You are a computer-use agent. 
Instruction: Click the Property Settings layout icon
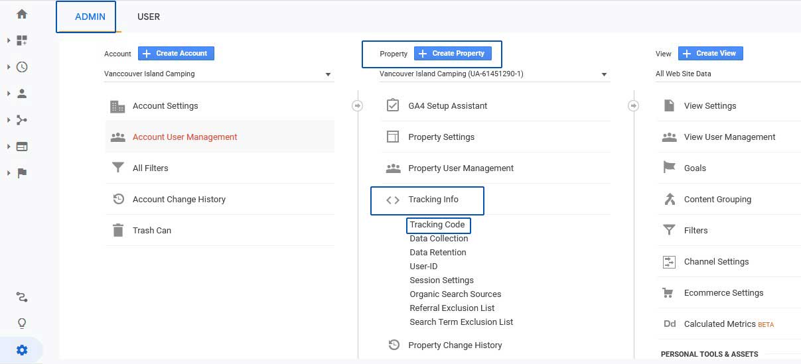coord(393,137)
